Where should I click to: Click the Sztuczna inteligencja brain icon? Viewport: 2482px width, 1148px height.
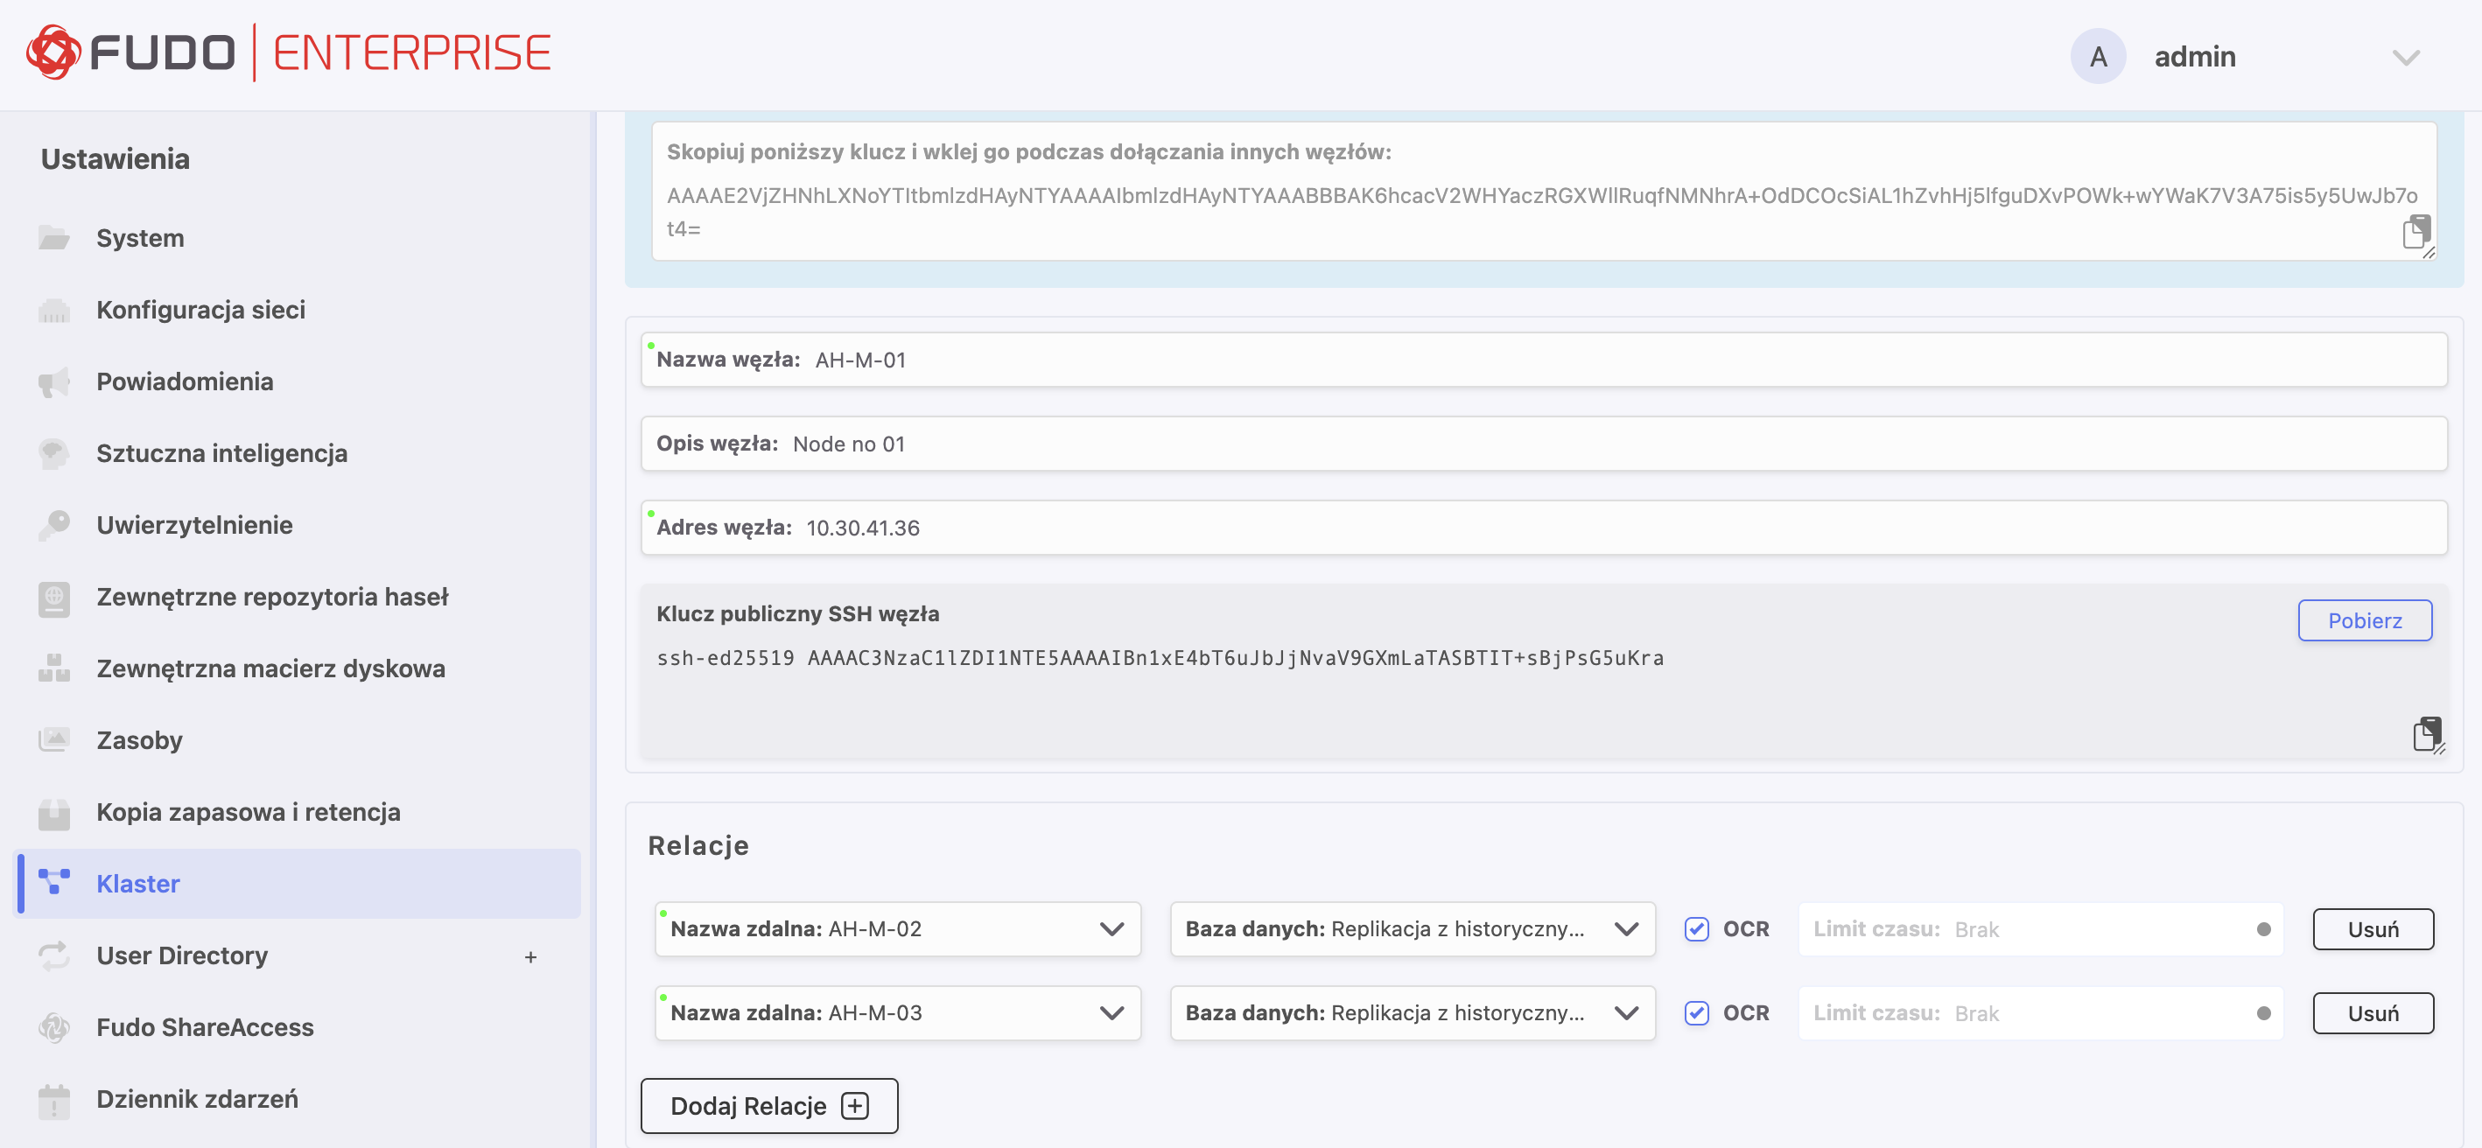click(x=54, y=452)
